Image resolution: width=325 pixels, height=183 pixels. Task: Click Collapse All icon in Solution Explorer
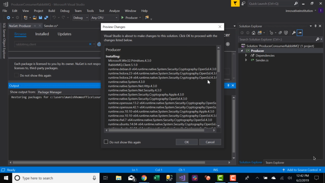(x=280, y=33)
